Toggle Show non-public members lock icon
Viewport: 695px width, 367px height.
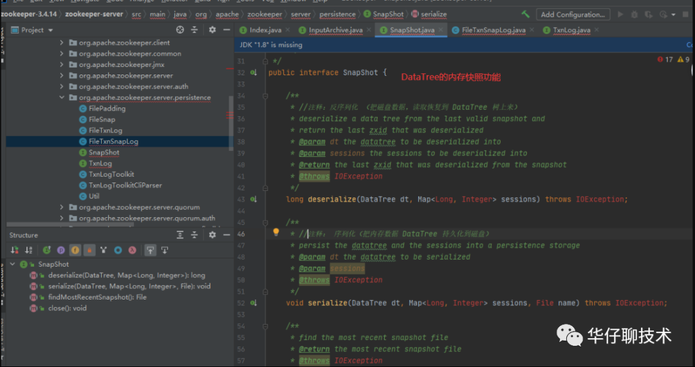(89, 250)
